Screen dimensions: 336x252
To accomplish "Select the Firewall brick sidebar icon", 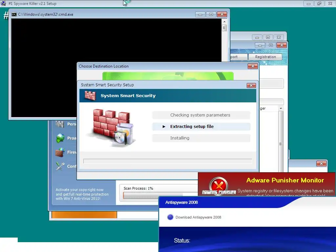I will (60, 152).
